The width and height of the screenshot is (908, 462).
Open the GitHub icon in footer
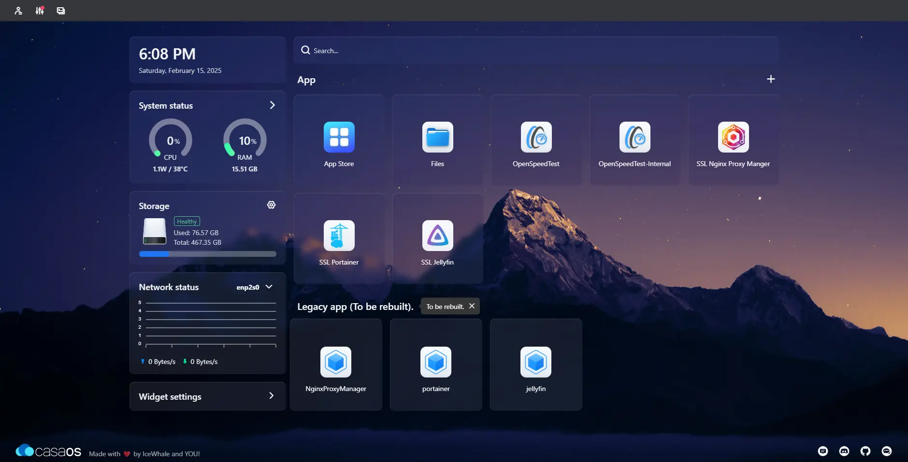pyautogui.click(x=865, y=451)
